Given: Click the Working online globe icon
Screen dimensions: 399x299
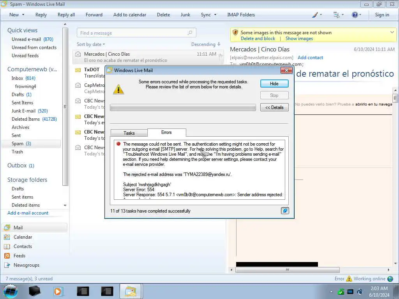Looking at the screenshot, I should (390, 279).
